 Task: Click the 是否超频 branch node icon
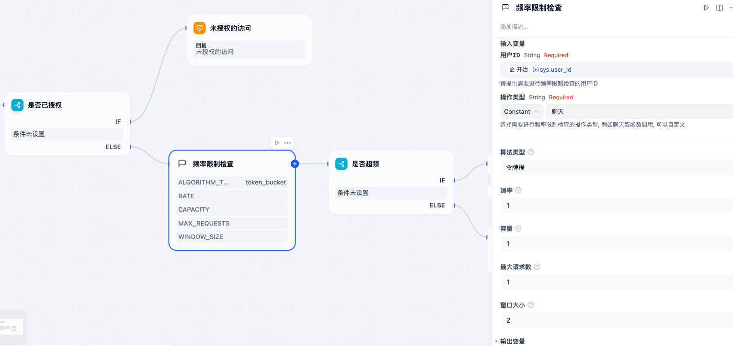pyautogui.click(x=341, y=164)
